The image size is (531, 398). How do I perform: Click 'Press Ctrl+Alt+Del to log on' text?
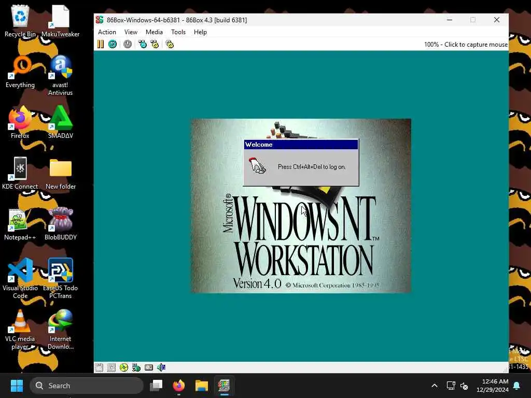click(312, 167)
